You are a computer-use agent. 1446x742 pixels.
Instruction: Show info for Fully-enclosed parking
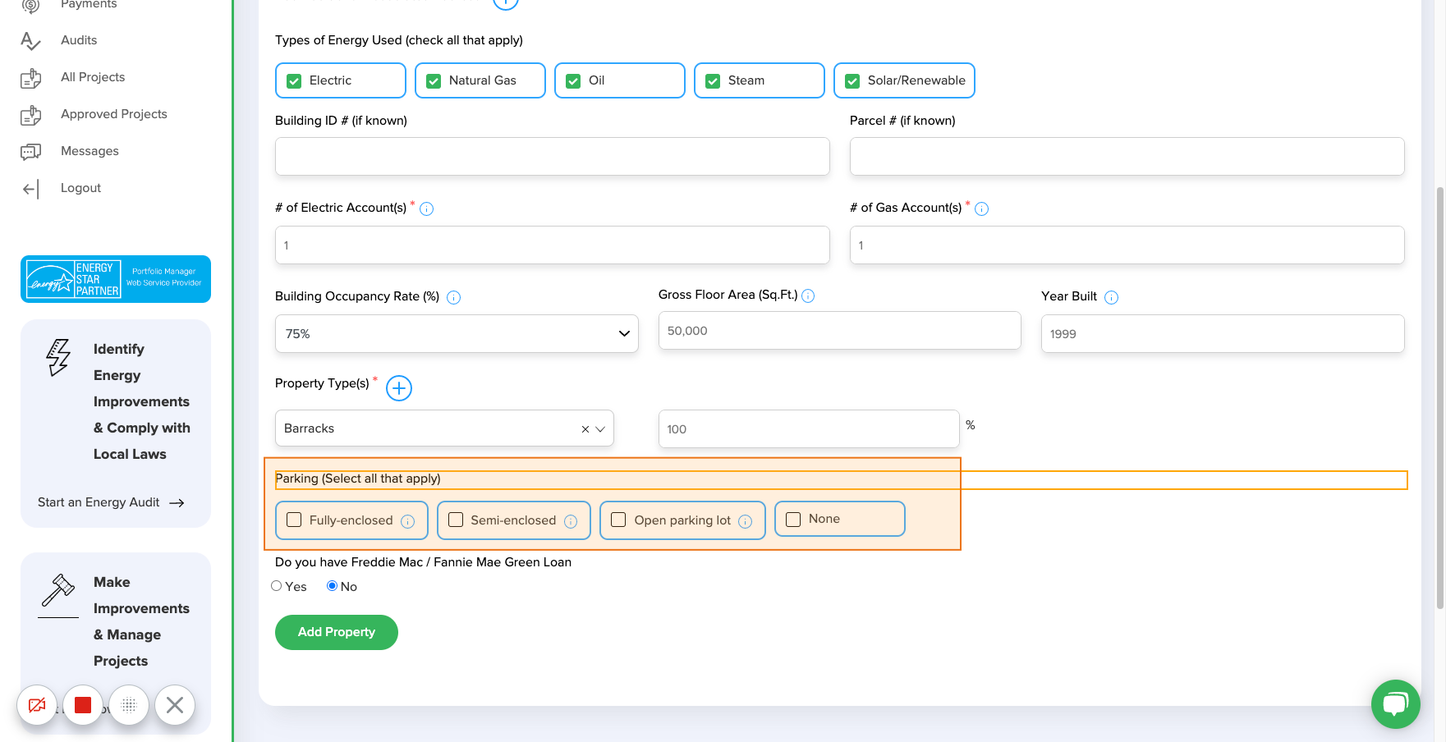pos(408,522)
